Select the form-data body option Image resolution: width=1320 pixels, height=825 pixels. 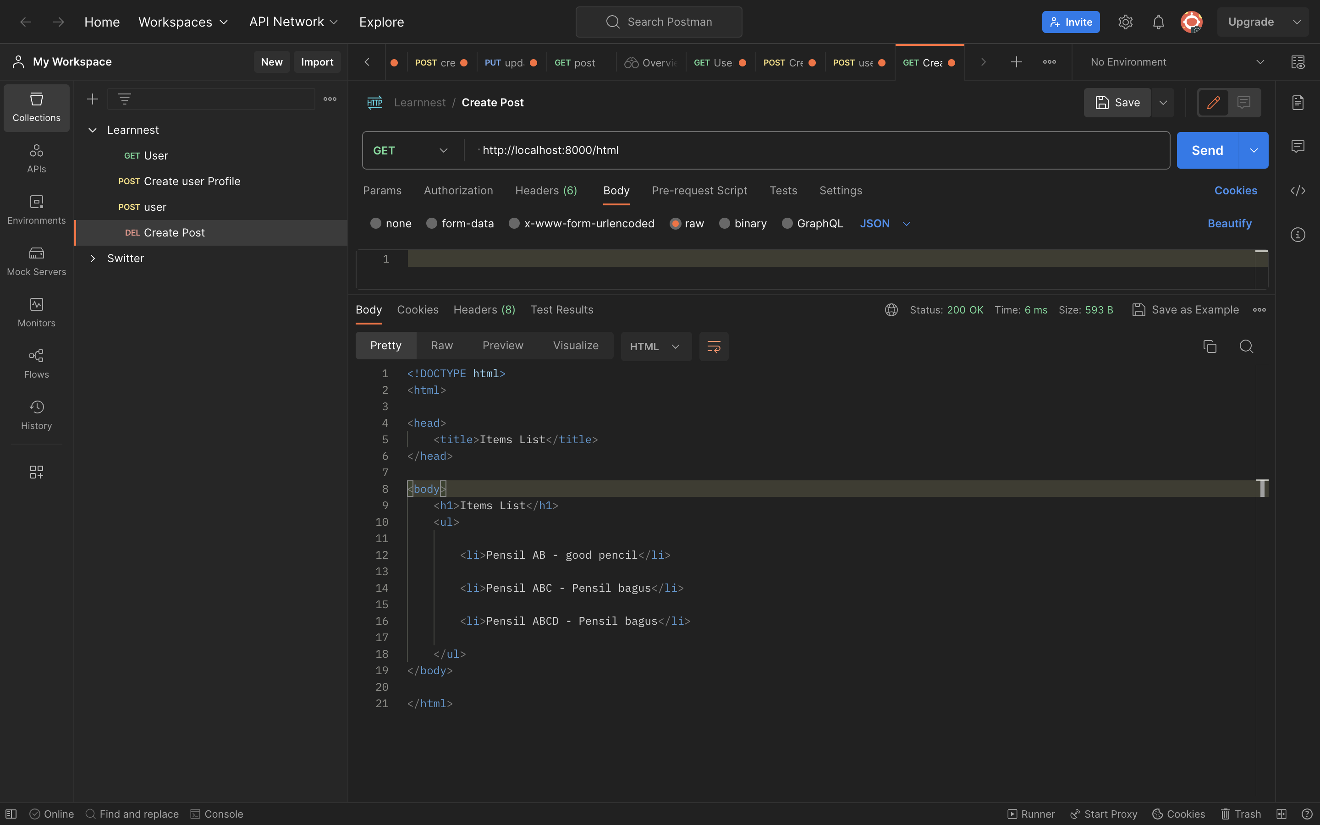click(x=431, y=223)
